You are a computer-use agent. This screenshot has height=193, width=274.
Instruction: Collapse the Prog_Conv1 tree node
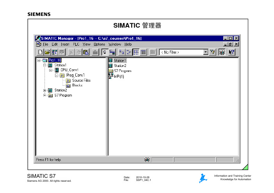(57, 75)
